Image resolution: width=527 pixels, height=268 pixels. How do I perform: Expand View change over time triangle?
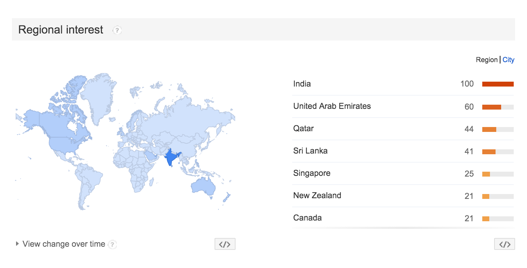[17, 244]
